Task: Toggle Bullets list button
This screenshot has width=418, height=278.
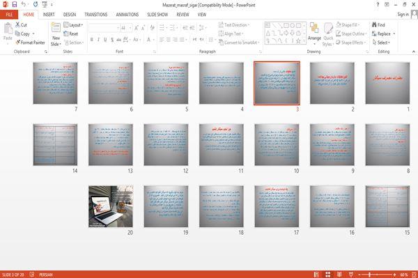Action: click(162, 28)
